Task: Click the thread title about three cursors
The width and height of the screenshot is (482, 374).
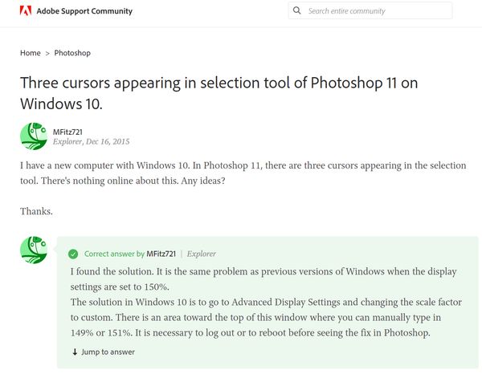Action: [x=219, y=93]
